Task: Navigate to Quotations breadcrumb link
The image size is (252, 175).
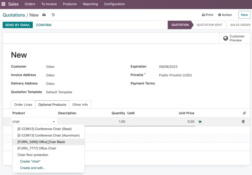Action: click(x=14, y=15)
